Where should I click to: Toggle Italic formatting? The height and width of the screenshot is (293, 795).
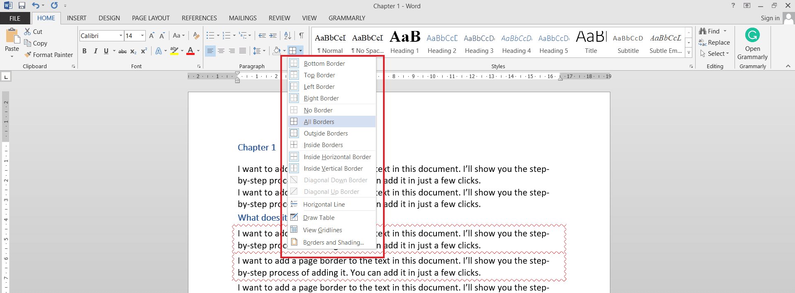pos(96,51)
